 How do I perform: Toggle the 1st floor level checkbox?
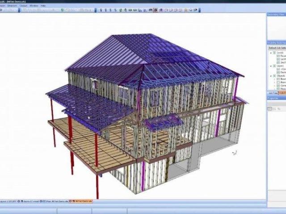tap(278, 59)
